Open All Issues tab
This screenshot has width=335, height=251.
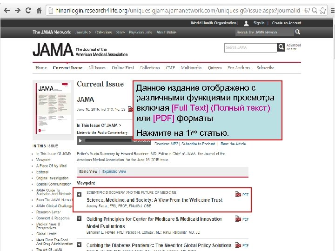click(x=97, y=68)
